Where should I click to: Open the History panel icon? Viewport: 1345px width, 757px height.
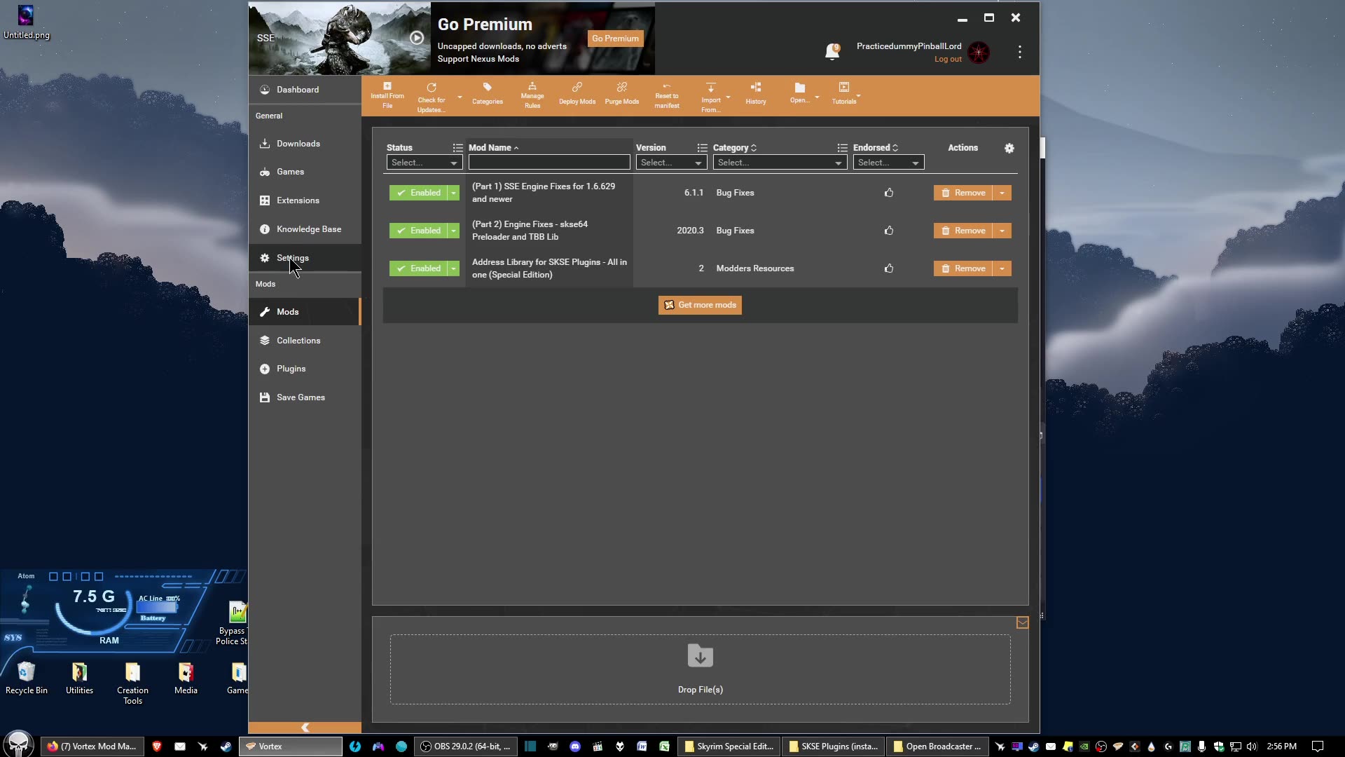click(x=755, y=93)
